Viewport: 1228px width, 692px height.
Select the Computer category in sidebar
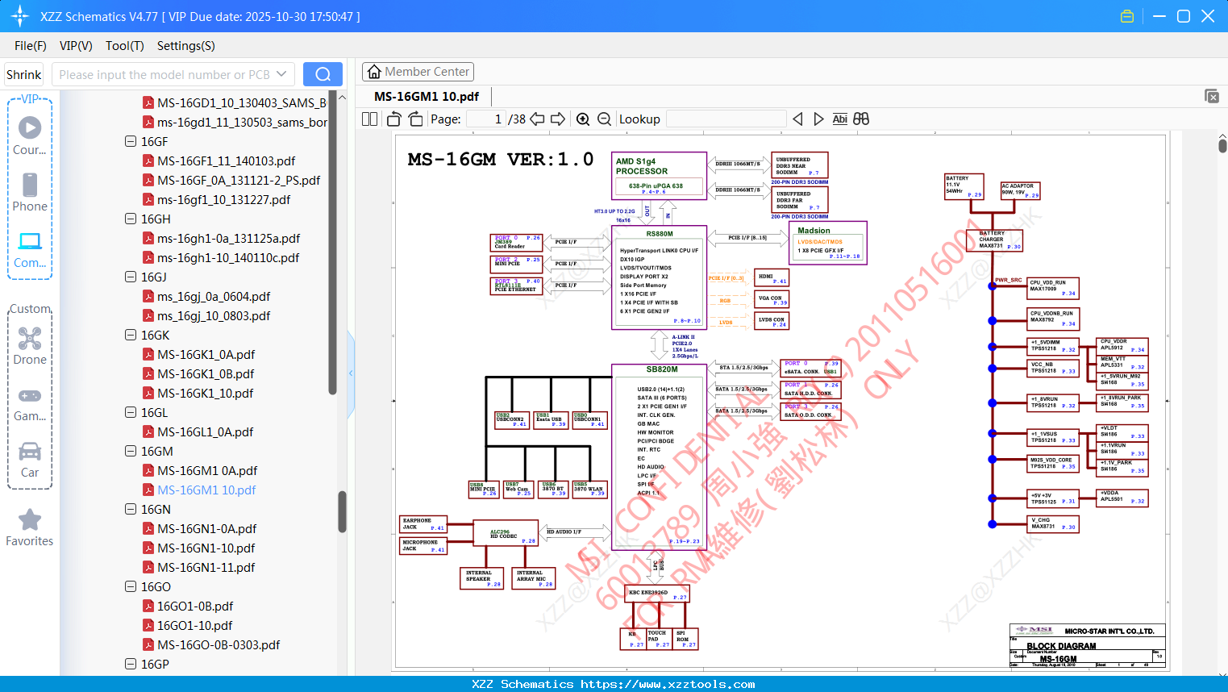(30, 249)
